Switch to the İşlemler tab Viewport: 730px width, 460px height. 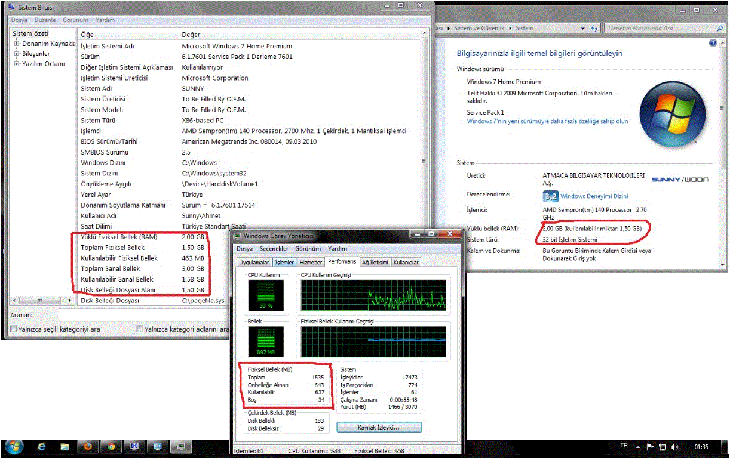pos(284,262)
